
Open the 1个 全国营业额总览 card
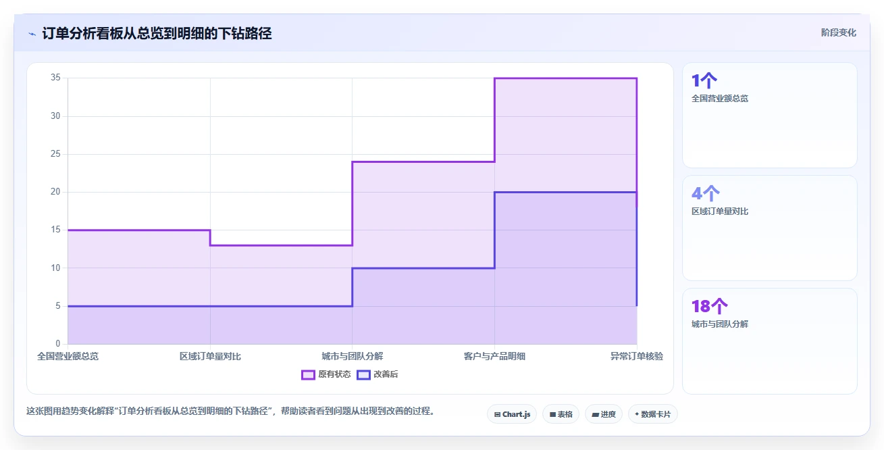pos(770,116)
